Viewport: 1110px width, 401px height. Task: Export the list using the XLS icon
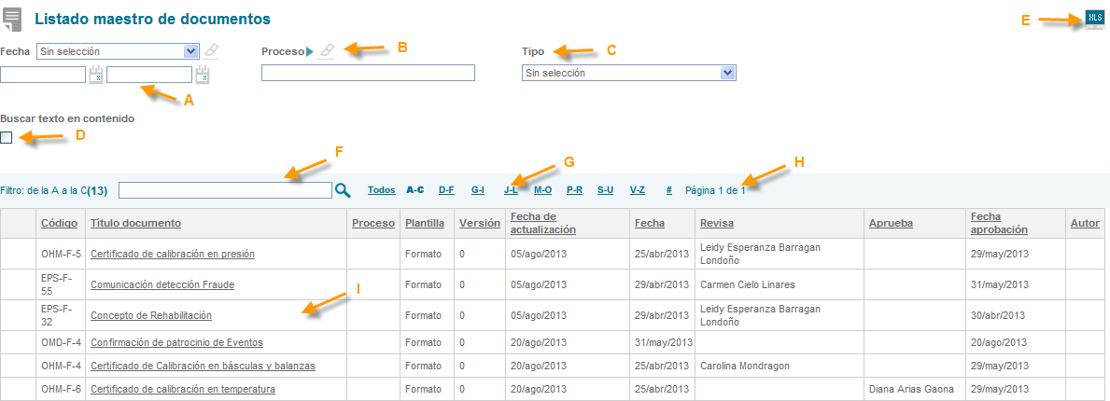(1094, 20)
